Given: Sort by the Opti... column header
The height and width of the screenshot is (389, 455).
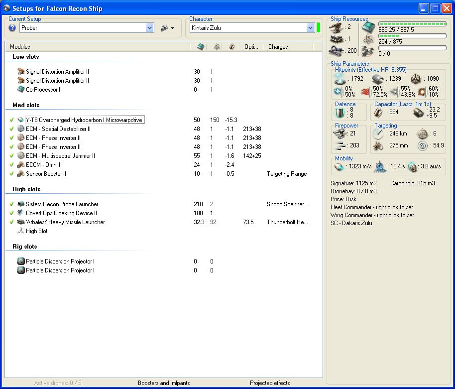Looking at the screenshot, I should (251, 46).
